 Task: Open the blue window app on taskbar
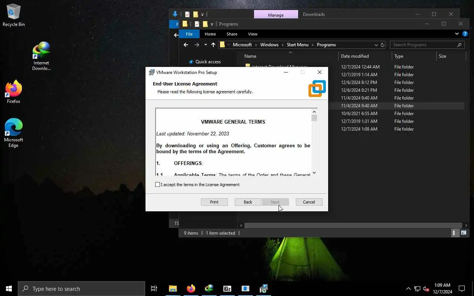click(x=245, y=289)
